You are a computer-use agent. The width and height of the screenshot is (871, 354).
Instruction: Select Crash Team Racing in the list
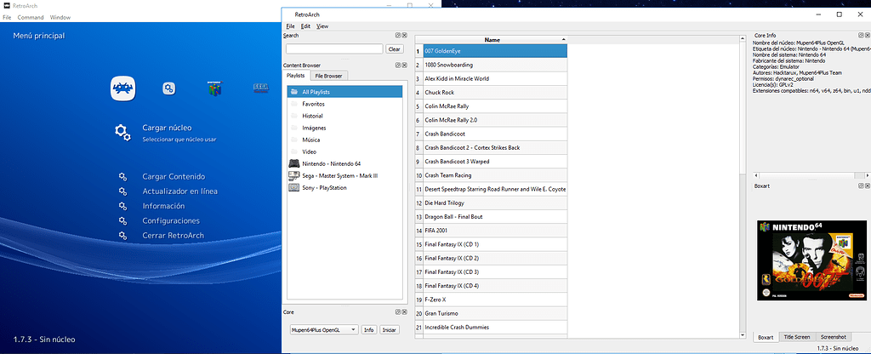click(495, 175)
